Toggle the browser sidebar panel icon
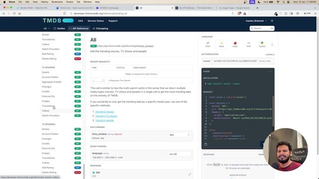Image resolution: width=319 pixels, height=179 pixels. (x=291, y=13)
